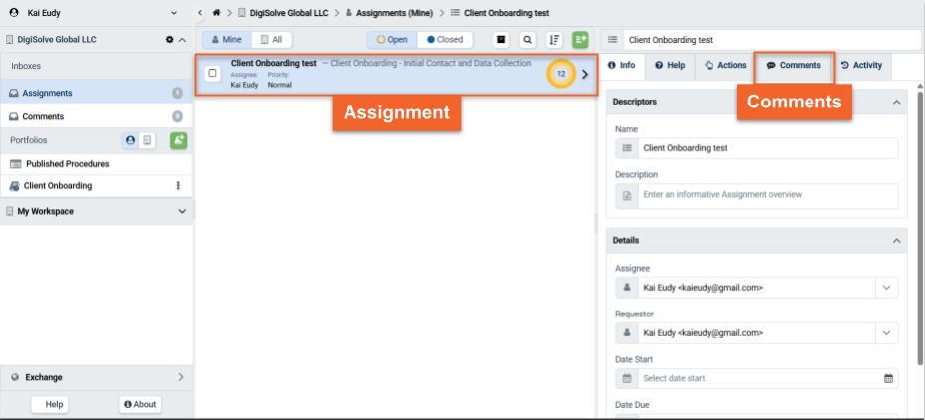Switch filter to All
Image resolution: width=925 pixels, height=420 pixels.
272,40
